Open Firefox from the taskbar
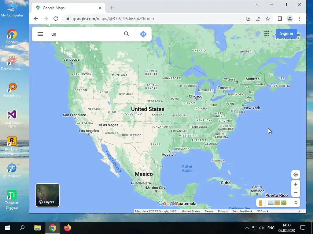The height and width of the screenshot is (234, 313). [68, 228]
